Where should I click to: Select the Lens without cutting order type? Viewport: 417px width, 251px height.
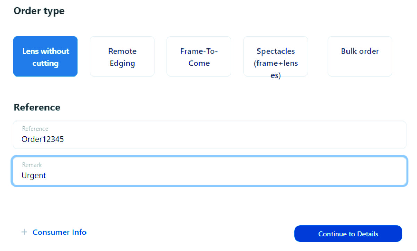[x=45, y=56]
